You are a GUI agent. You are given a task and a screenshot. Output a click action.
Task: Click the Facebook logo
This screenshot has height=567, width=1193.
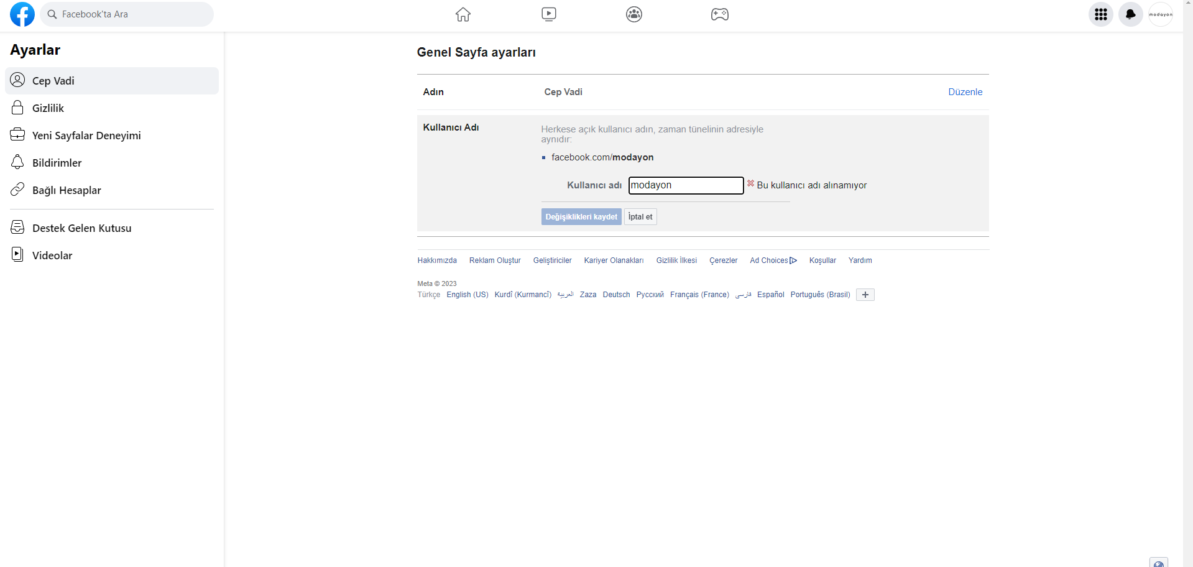pos(21,14)
